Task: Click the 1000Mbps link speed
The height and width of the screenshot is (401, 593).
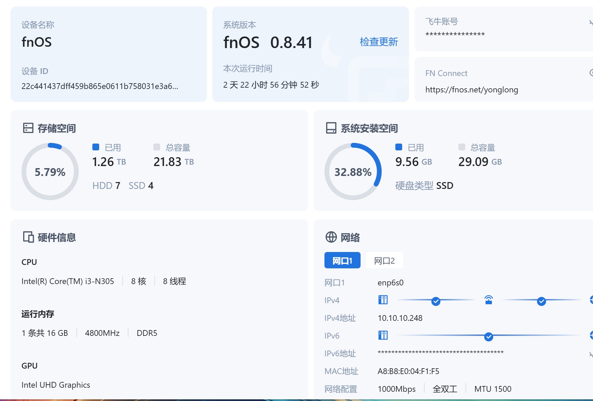Action: pos(397,389)
